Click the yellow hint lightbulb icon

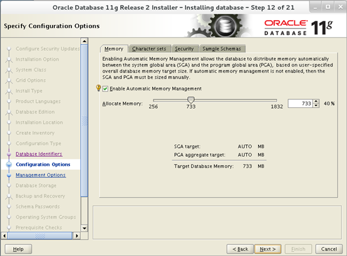click(98, 88)
